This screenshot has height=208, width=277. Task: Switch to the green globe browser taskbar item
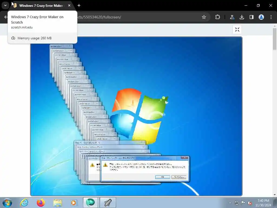click(90, 203)
